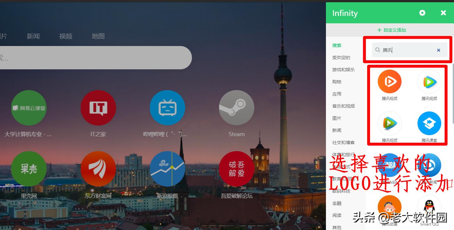Open the 吾爱破解论坛 shortcut icon
The image size is (454, 230).
pyautogui.click(x=237, y=169)
